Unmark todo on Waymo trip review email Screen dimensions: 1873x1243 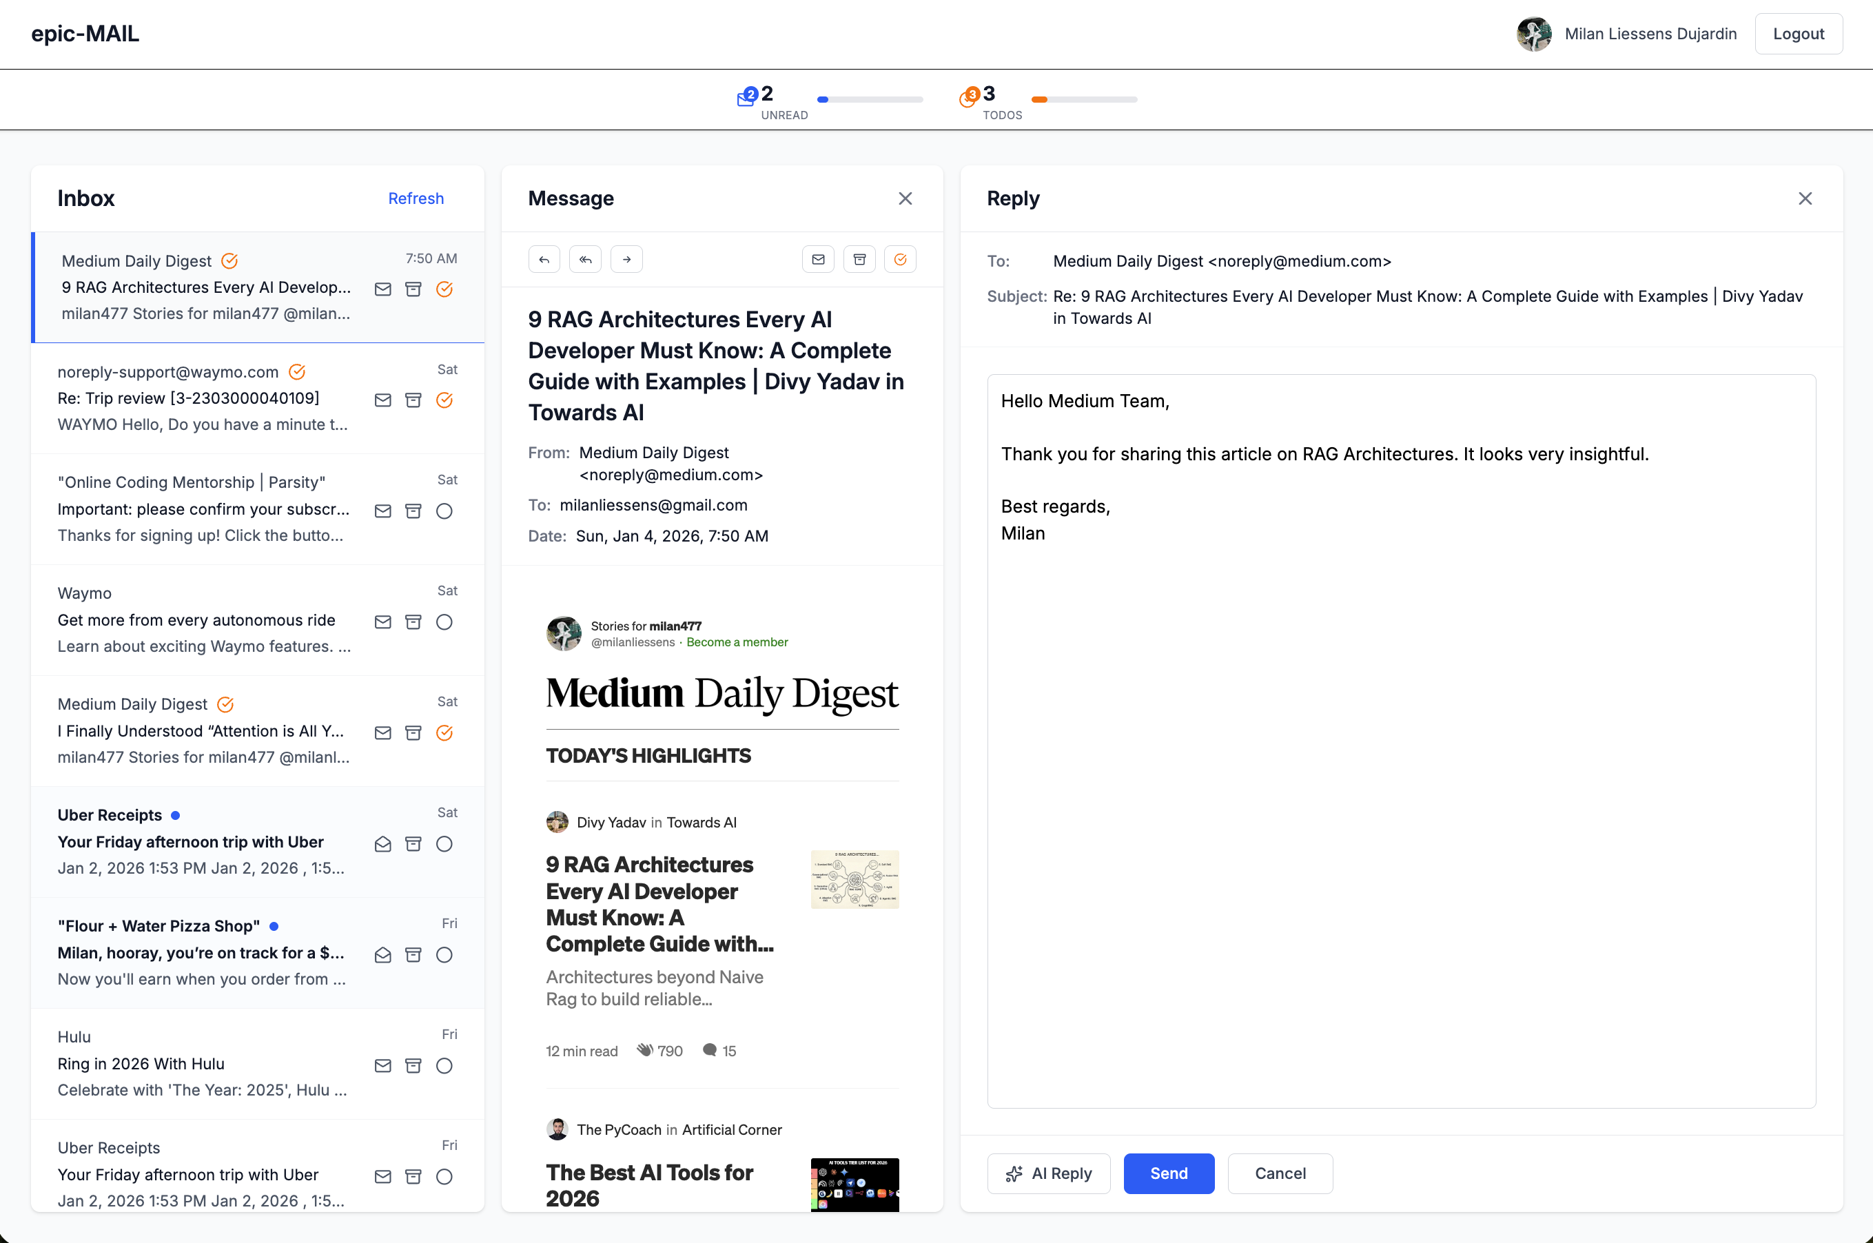click(x=444, y=400)
